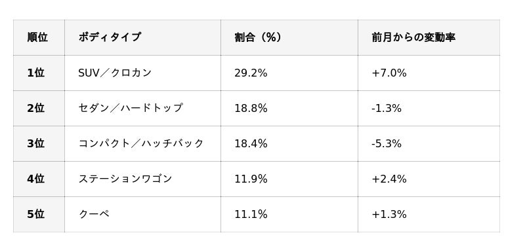The image size is (525, 252).
Task: Select the クーペ body type cell
Action: tap(142, 214)
